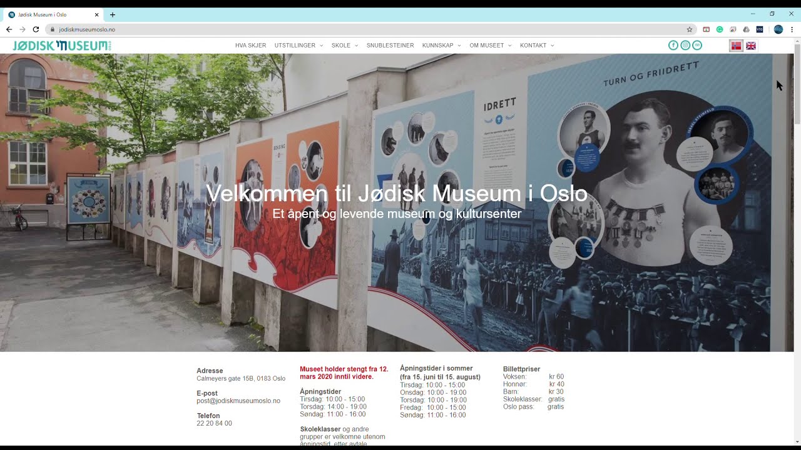Click the third round social icon

tap(697, 45)
